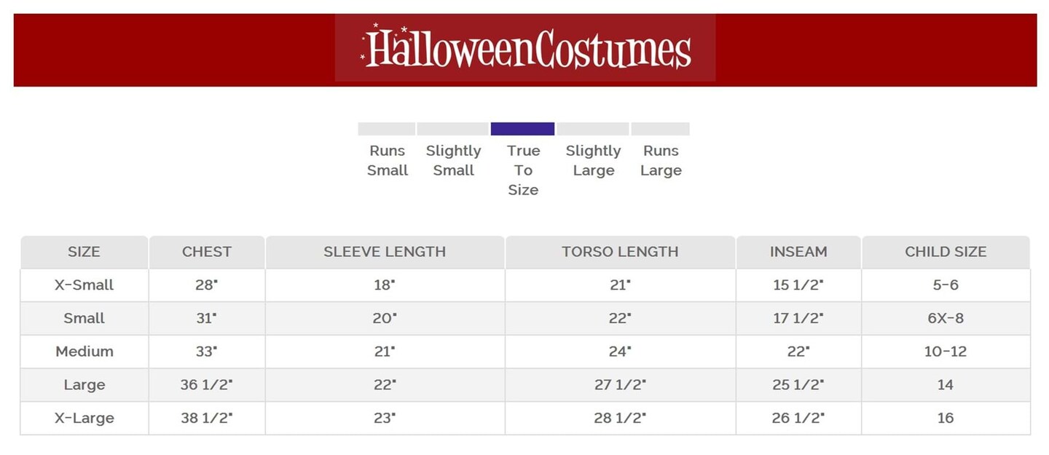Click the TORSO LENGTH column header
The width and height of the screenshot is (1049, 455).
point(620,252)
